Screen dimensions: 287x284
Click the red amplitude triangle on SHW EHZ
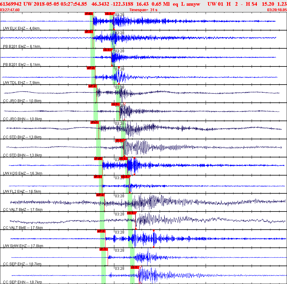coord(154,231)
